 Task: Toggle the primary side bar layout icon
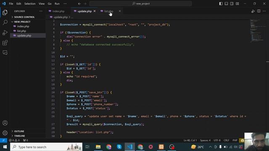point(221,4)
